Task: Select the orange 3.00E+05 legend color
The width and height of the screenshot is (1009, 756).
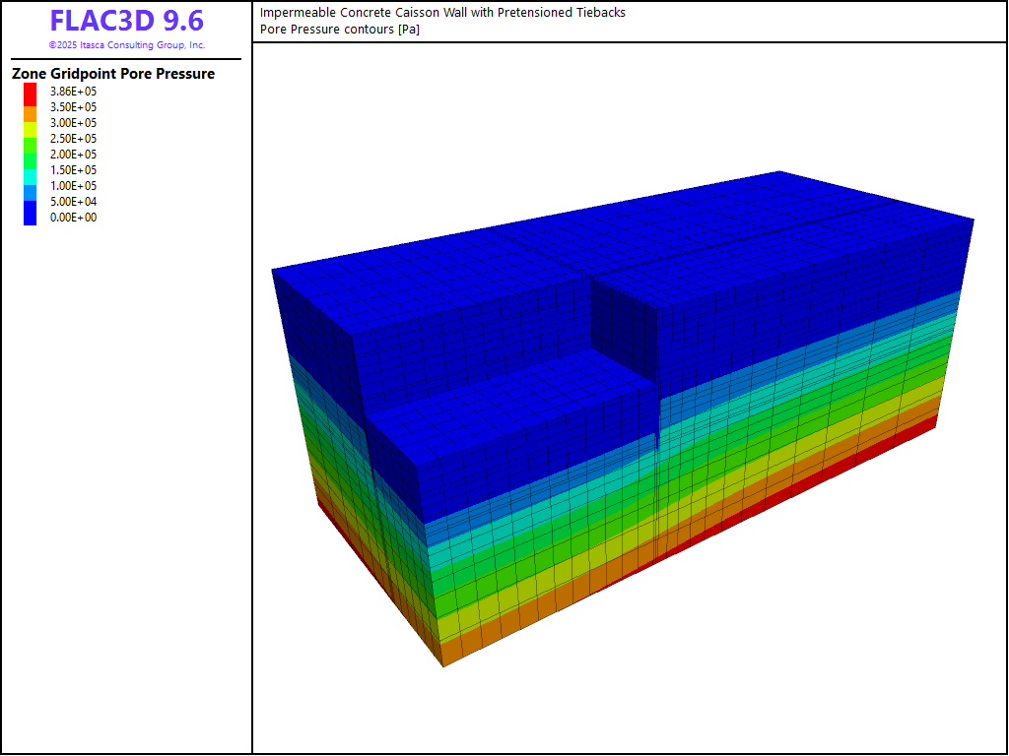Action: coord(31,116)
